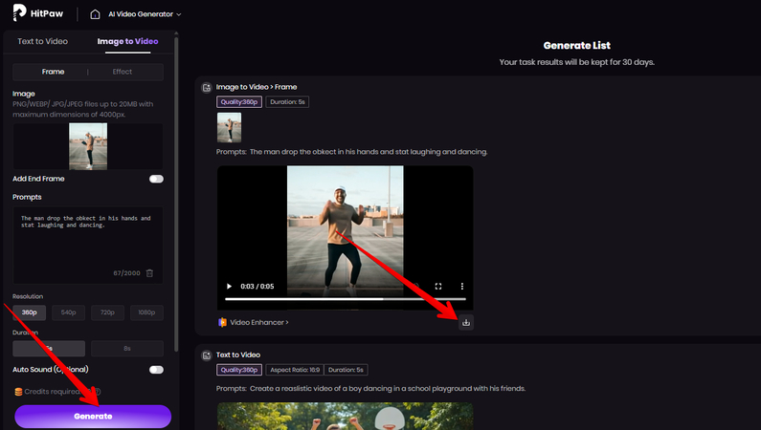Choose the Frame mode tab

pyautogui.click(x=53, y=72)
